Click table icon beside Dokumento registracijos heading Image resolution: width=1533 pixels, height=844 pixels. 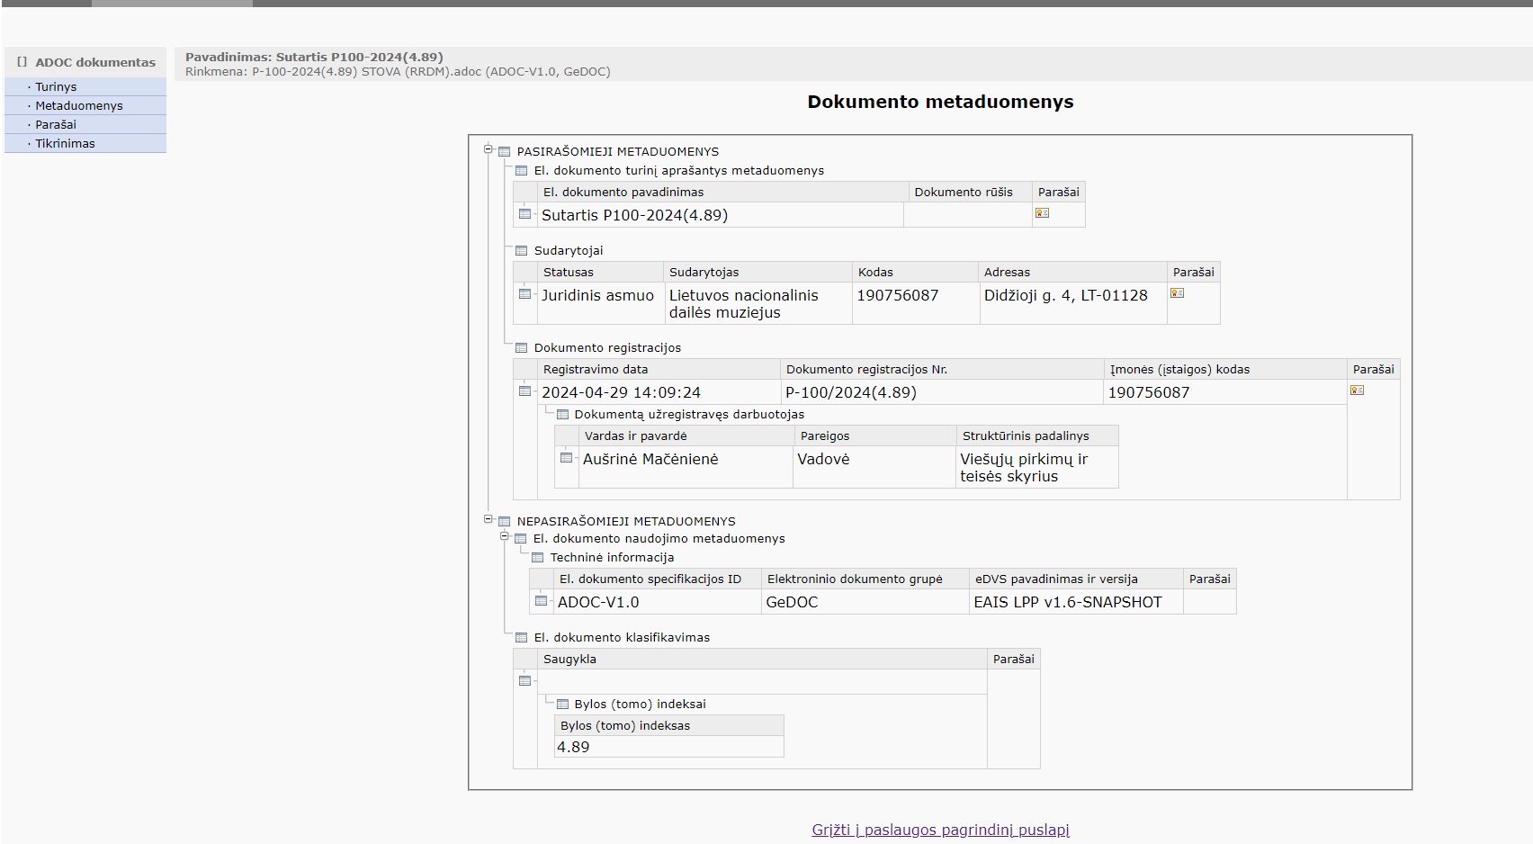(x=521, y=348)
